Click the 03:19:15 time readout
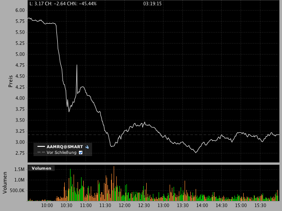282x211 pixels. (x=152, y=4)
